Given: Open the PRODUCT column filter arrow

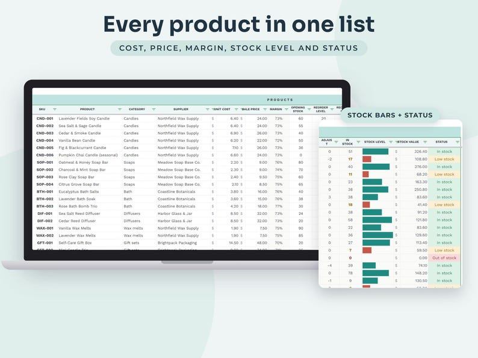Looking at the screenshot, I should 119,109.
